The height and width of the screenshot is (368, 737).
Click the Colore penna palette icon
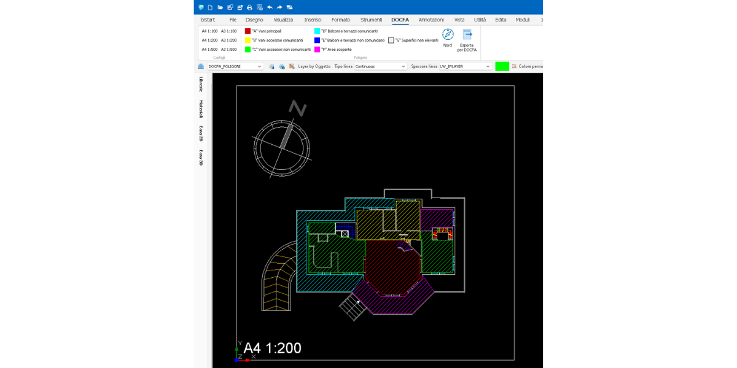pos(515,66)
